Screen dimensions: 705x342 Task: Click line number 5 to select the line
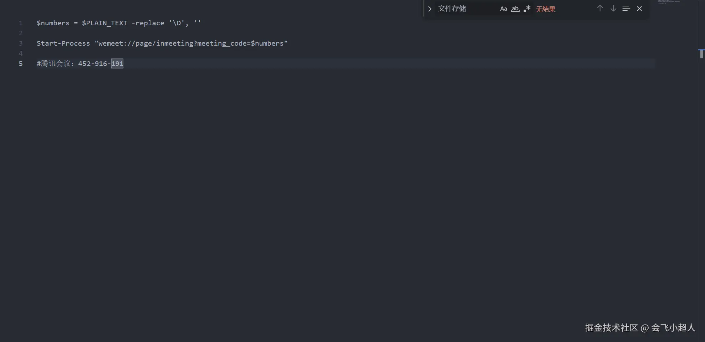(x=20, y=63)
